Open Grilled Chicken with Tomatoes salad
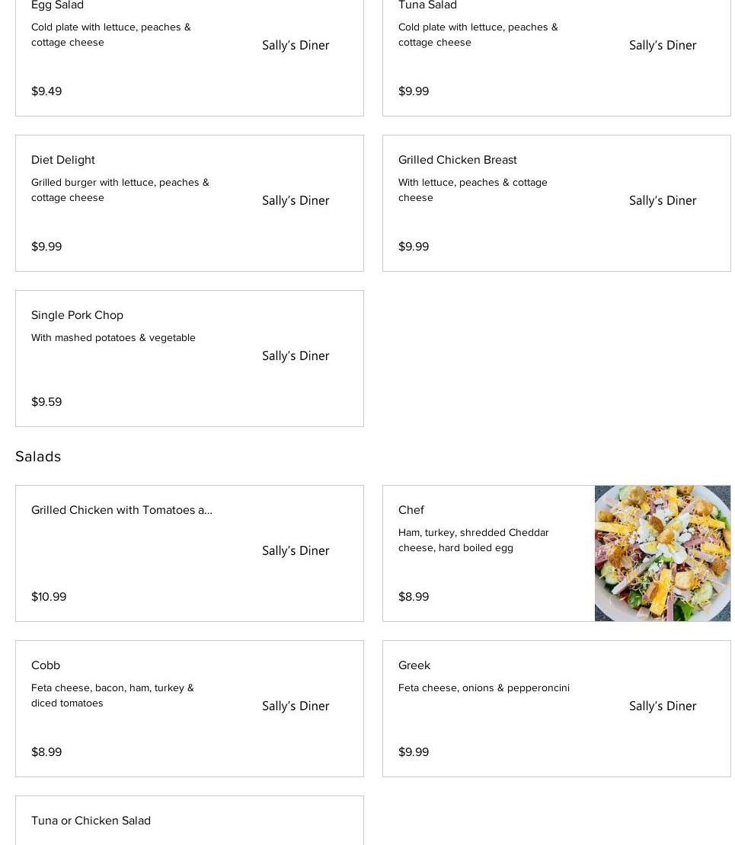The width and height of the screenshot is (735, 845). tap(122, 510)
